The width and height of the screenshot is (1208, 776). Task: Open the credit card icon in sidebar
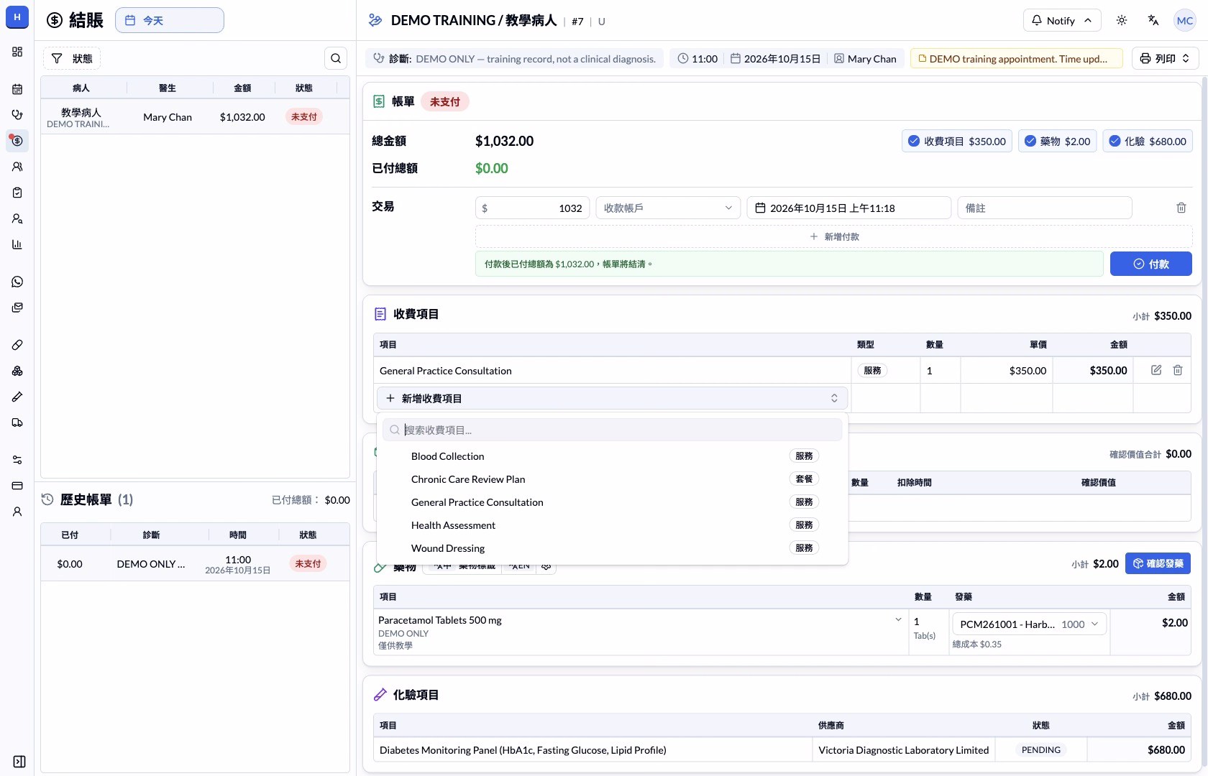17,486
